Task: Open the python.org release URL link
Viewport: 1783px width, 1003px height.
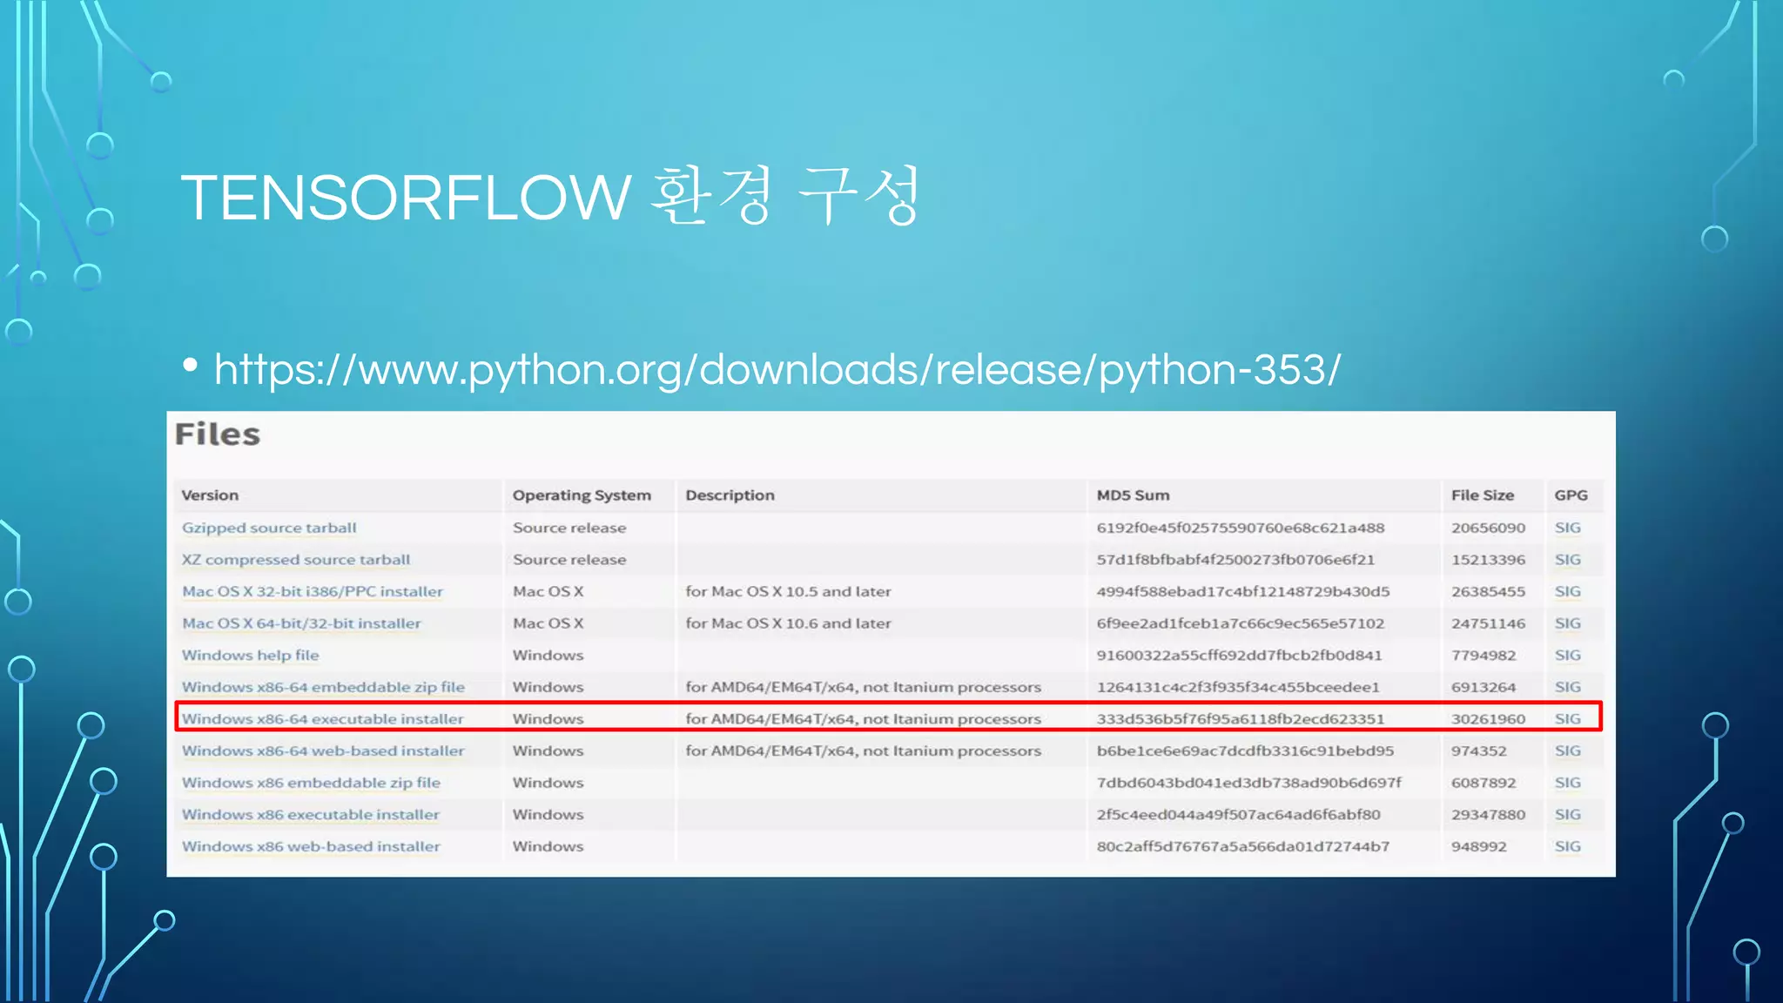Action: pos(777,370)
